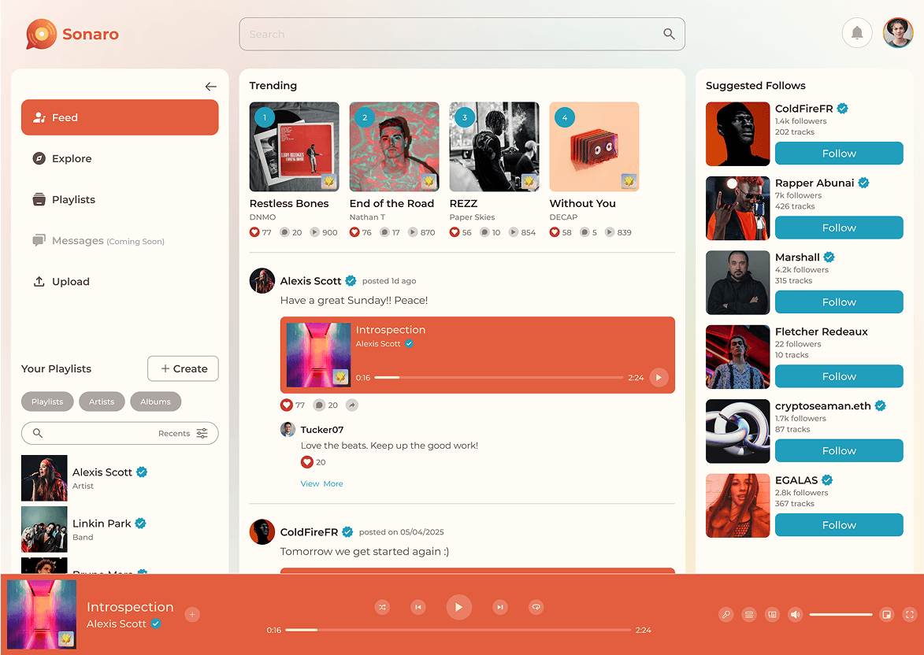Go to Explore
924x655 pixels.
pyautogui.click(x=62, y=158)
